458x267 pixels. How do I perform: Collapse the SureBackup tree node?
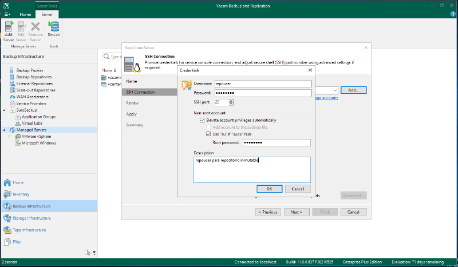point(5,110)
